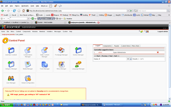171x107 pixels.
Task: Open the search engine selector dropdown
Action: pos(136,11)
